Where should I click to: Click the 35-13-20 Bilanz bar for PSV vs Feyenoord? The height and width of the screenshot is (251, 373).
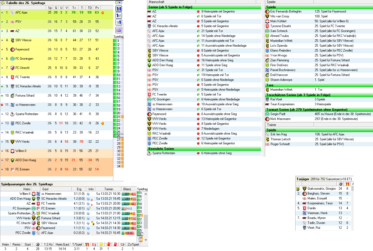coord(129,228)
